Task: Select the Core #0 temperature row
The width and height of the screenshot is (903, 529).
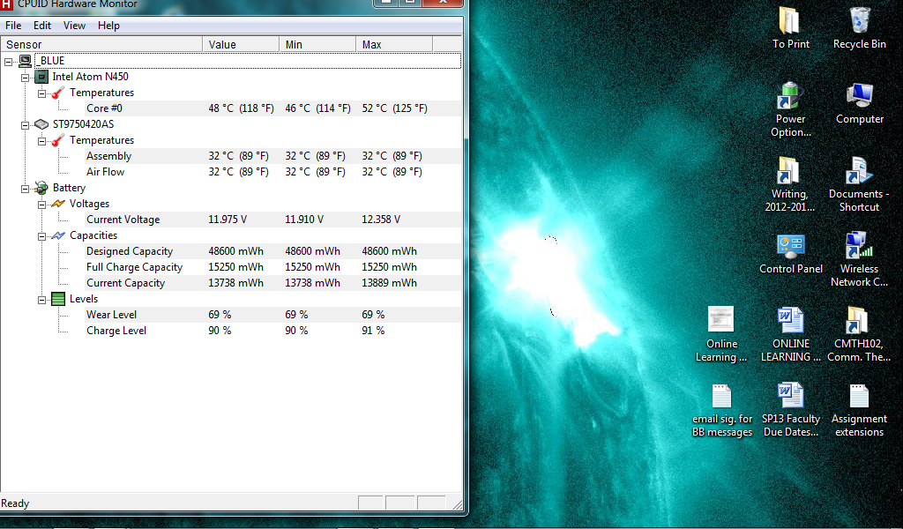Action: [272, 108]
